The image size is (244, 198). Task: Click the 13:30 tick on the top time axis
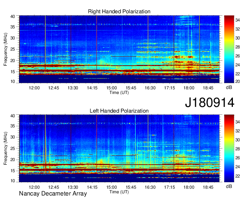point(73,88)
